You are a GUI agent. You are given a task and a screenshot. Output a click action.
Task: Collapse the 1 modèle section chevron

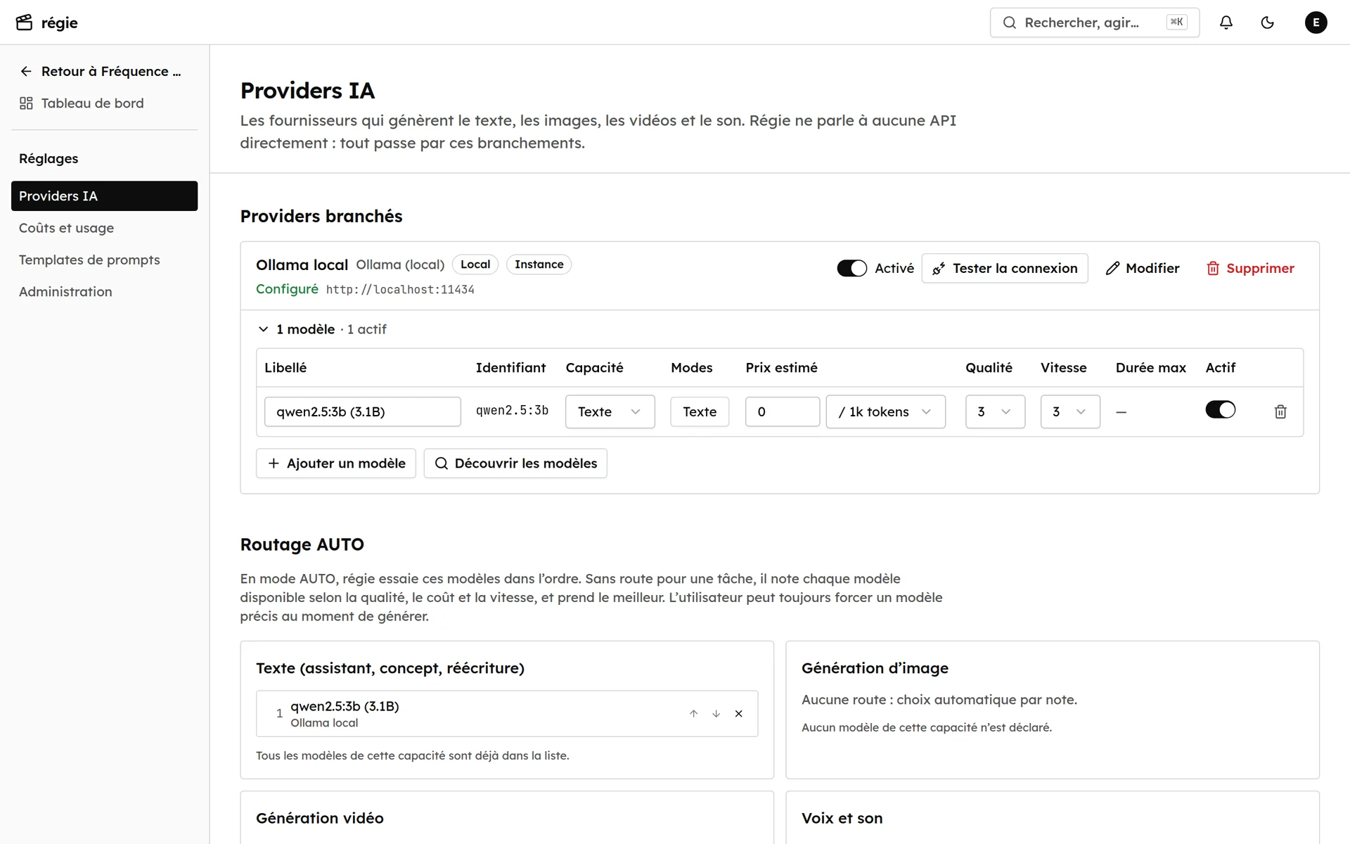click(x=263, y=329)
